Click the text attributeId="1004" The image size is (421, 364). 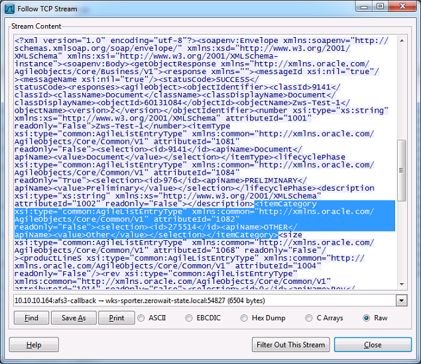pos(278,266)
